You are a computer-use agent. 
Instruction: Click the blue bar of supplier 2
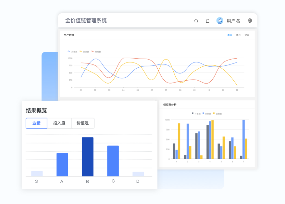[188, 141]
